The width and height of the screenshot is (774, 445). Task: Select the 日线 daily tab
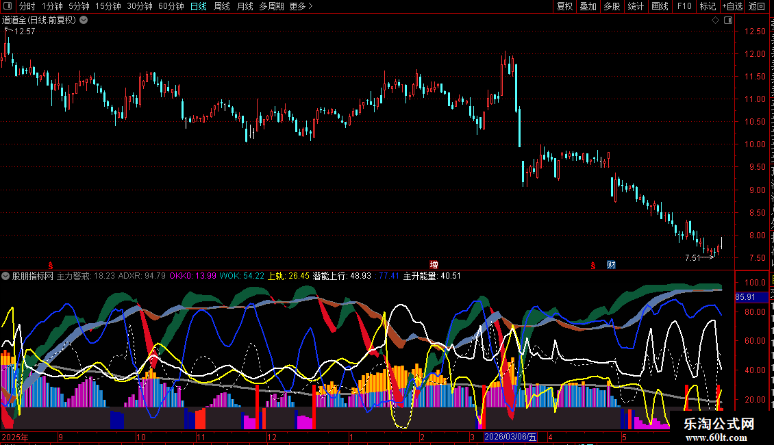(x=199, y=6)
